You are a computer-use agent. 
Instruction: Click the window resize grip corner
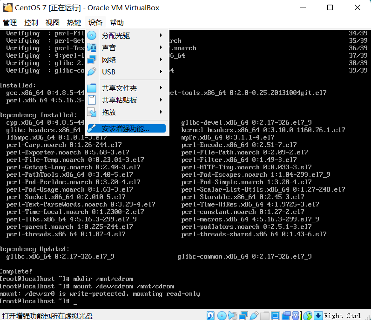[367, 317]
